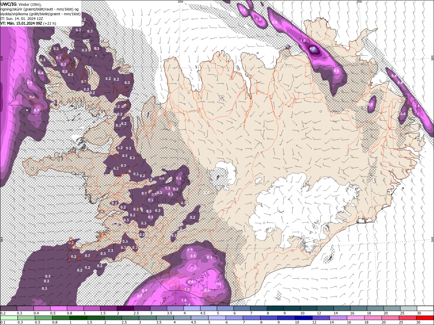The height and width of the screenshot is (325, 434).
Task: Click the 'IT: Sun. 14. 01. 2024 12Z' line
Action: click(x=22, y=19)
